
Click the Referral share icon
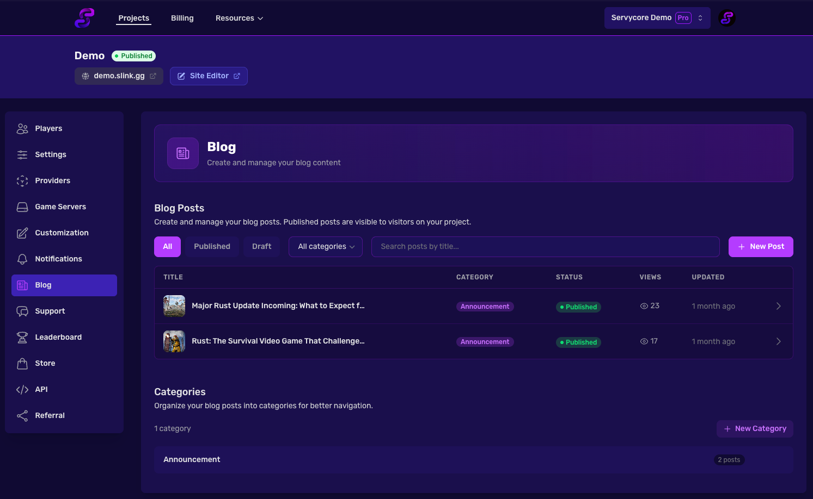[22, 416]
